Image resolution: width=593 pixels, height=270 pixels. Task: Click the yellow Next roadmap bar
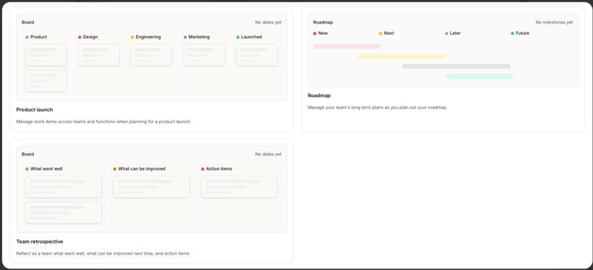click(401, 57)
